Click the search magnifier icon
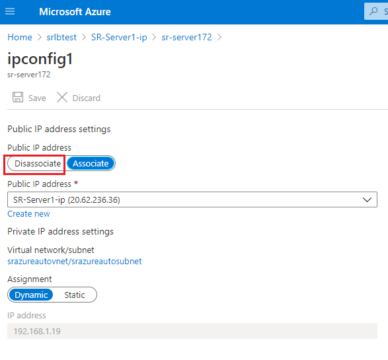 click(x=373, y=11)
